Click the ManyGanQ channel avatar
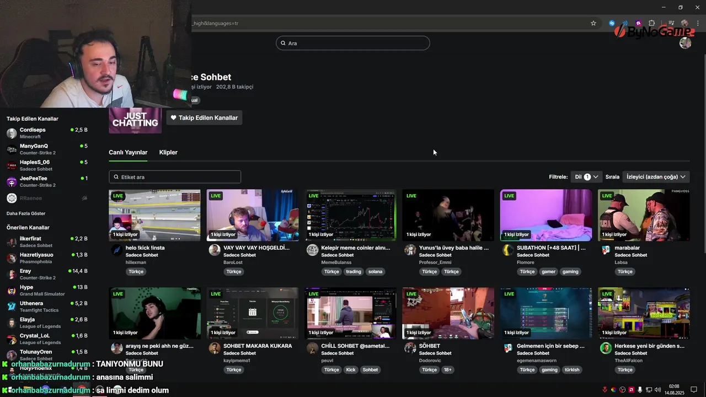 tap(12, 149)
